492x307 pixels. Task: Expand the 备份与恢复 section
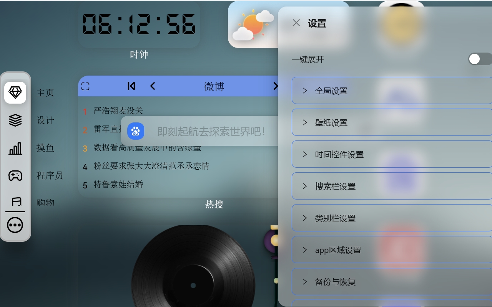pyautogui.click(x=392, y=282)
